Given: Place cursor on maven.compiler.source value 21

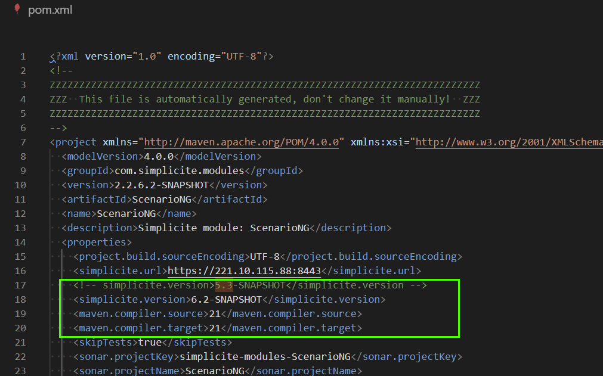Looking at the screenshot, I should pos(215,314).
